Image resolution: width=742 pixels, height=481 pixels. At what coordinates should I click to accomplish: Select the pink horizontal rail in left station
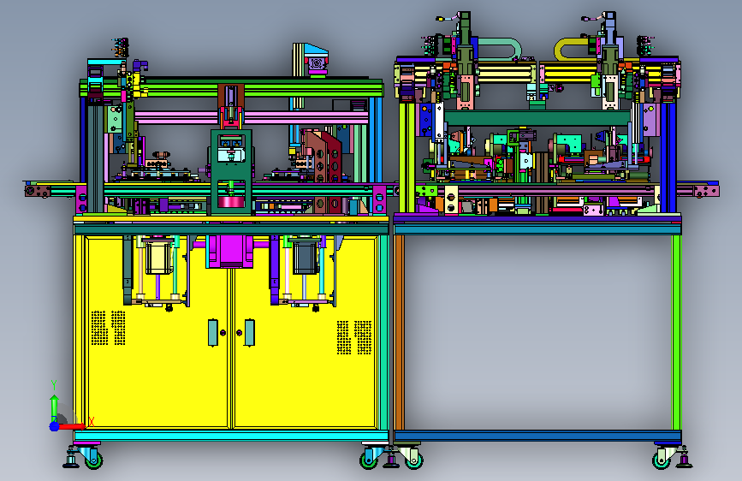click(x=251, y=118)
